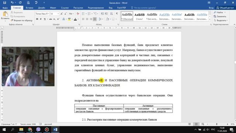Open Chrome from the taskbar
This screenshot has width=236, height=133.
(30, 130)
